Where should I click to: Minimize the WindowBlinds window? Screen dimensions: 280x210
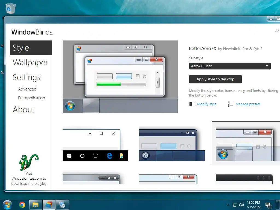(x=271, y=19)
